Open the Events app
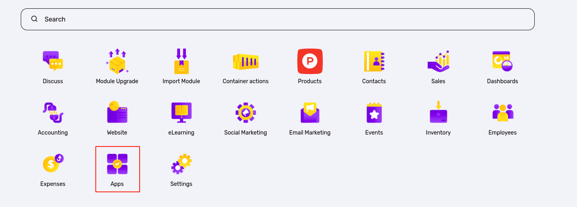577x207 pixels. tap(374, 113)
